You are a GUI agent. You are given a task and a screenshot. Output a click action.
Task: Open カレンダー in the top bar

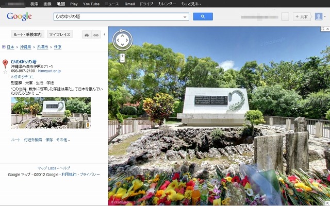[x=167, y=4]
